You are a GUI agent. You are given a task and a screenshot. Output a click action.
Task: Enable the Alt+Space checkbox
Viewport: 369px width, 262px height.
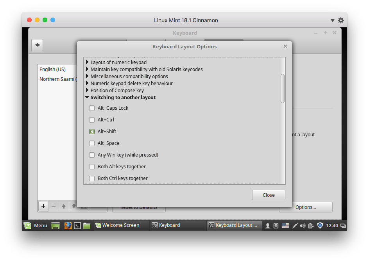click(x=92, y=143)
